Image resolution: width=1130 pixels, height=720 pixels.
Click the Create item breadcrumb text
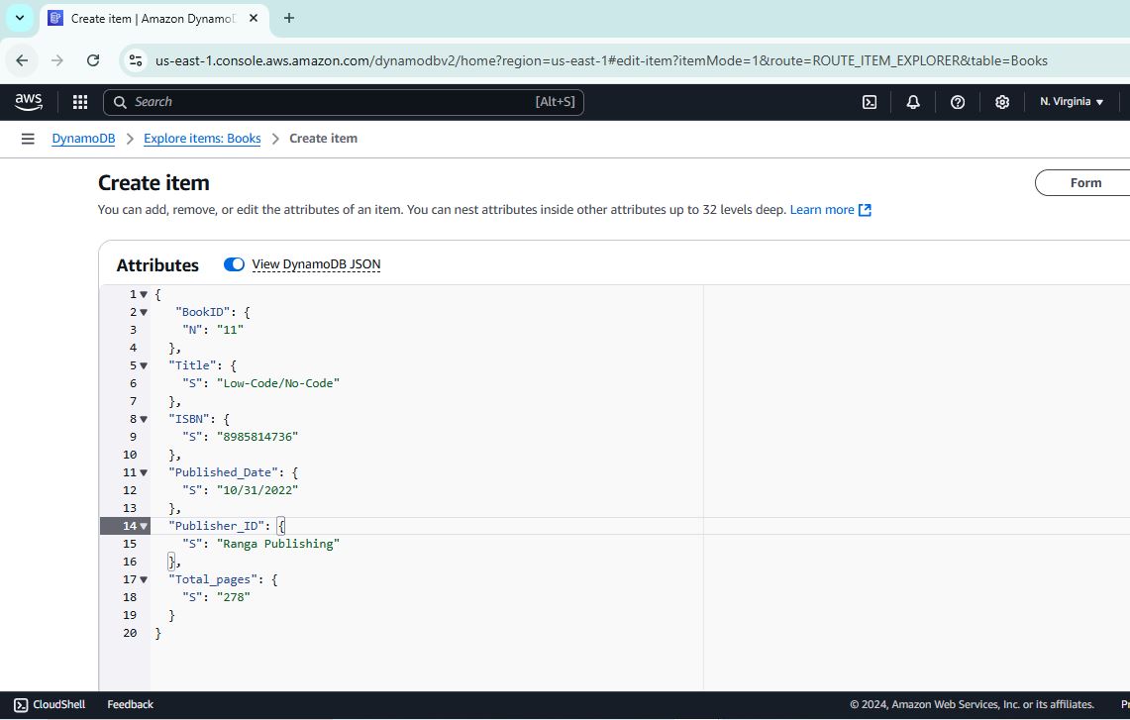click(324, 139)
